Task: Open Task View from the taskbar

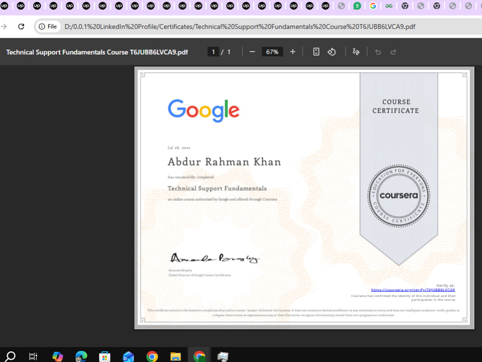Action: pos(33,356)
